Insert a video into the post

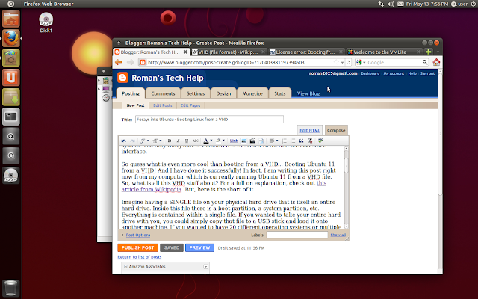click(x=252, y=141)
